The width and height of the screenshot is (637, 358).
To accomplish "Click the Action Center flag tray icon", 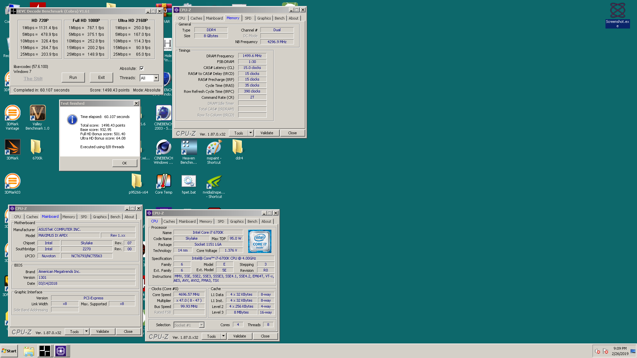I will pos(605,351).
